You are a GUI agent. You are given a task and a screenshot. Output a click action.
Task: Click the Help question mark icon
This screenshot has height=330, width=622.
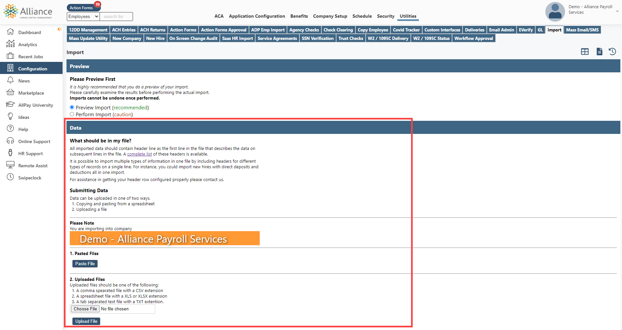[10, 129]
